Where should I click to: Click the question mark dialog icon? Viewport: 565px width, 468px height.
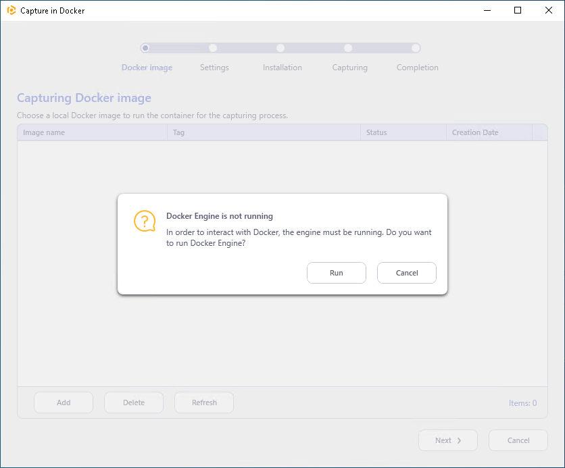tap(145, 221)
